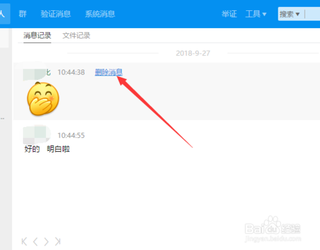320x250 pixels.
Task: Go to the previous page of records
Action: pos(35,242)
